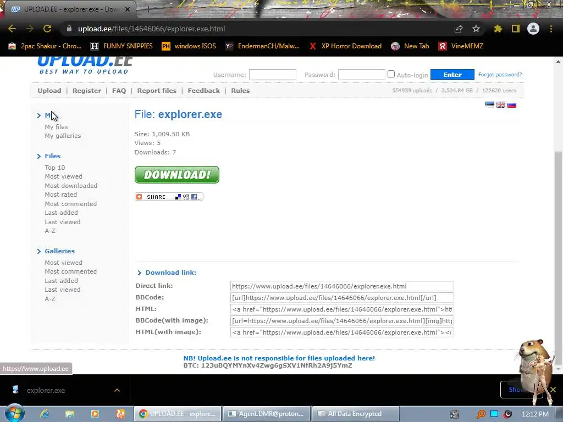Open the Files section heading

(52, 156)
